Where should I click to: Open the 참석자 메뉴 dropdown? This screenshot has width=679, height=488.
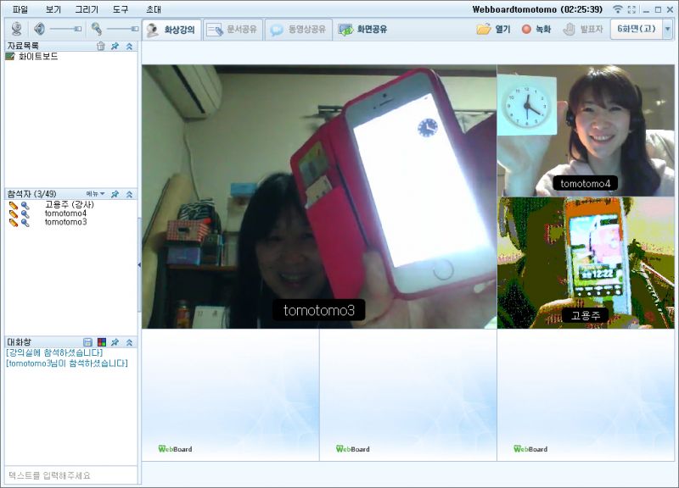coord(95,194)
